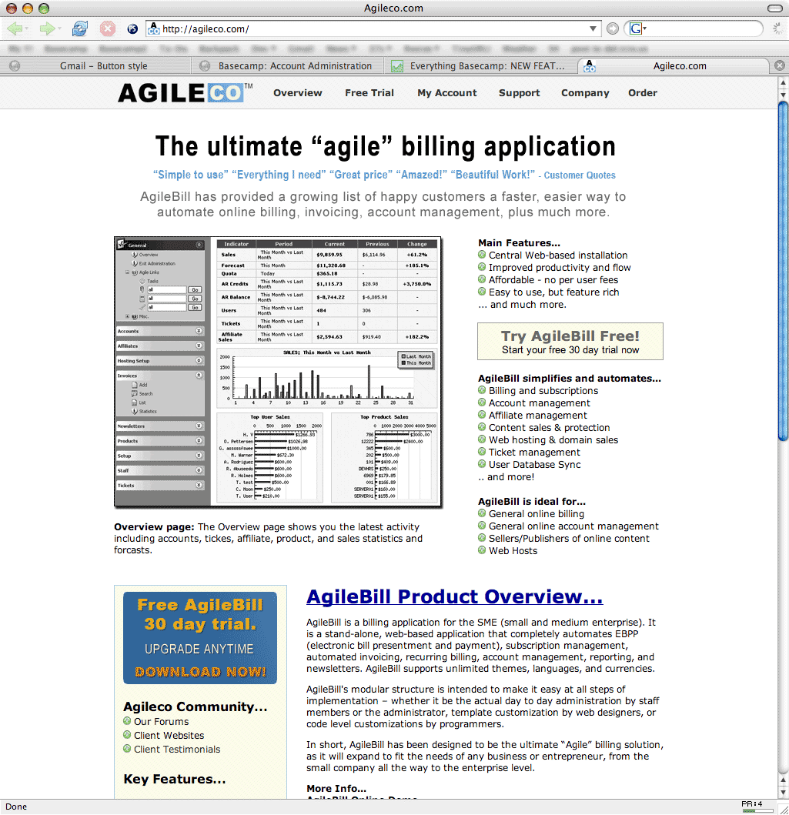Click the green bullet beside General online billing
789x815 pixels.
[482, 513]
